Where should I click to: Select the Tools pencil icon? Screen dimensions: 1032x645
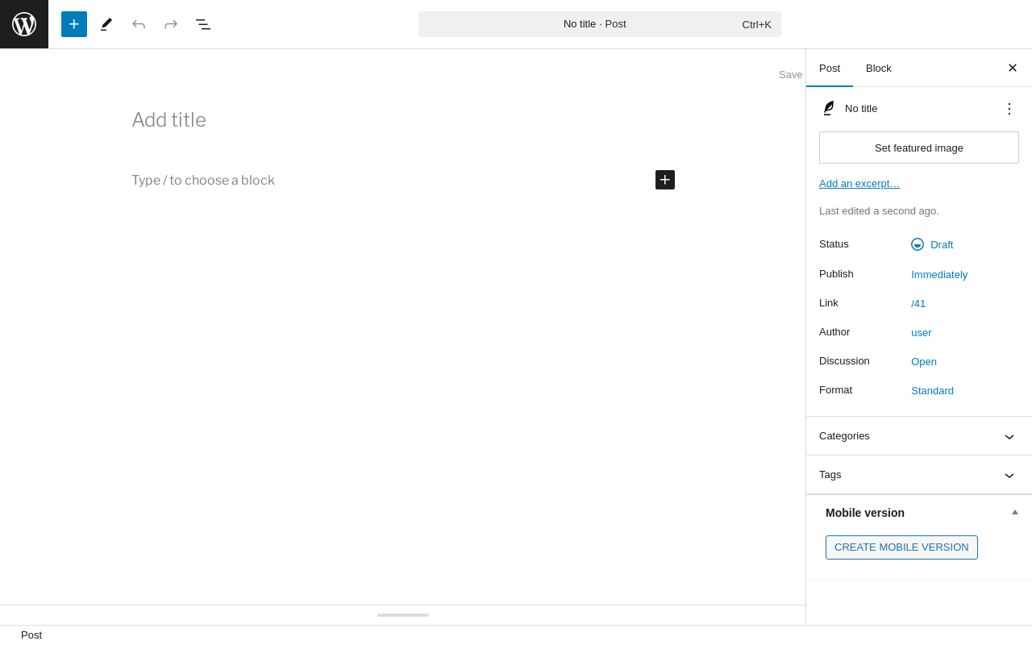coord(106,24)
